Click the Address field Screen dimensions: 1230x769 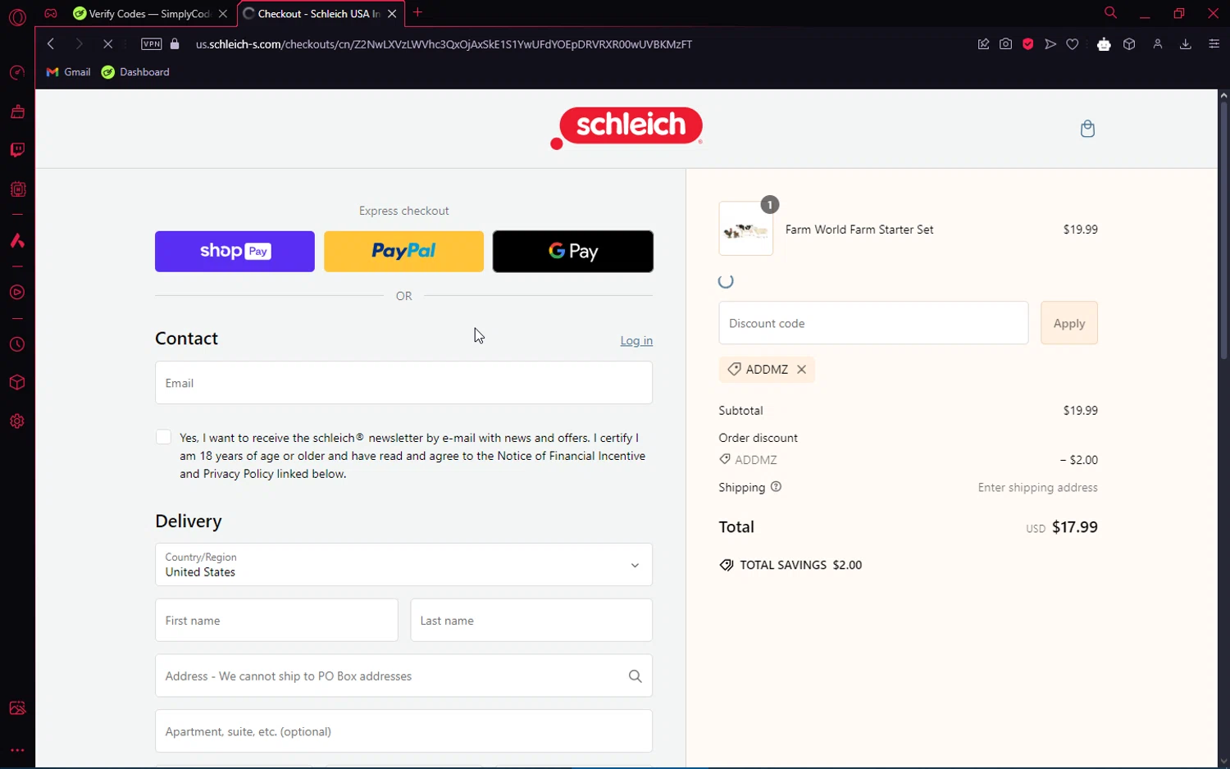403,676
